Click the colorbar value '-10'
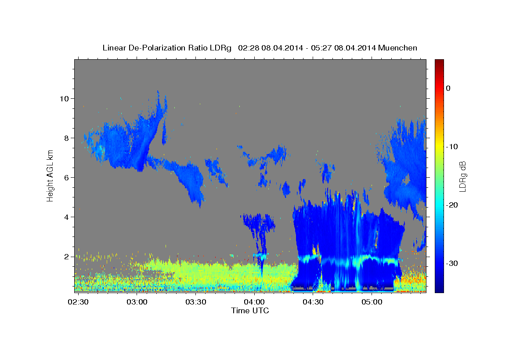Image resolution: width=527 pixels, height=351 pixels. (452, 147)
